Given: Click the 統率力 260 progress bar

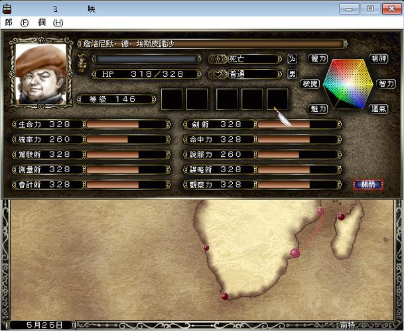Looking at the screenshot, I should 126,140.
